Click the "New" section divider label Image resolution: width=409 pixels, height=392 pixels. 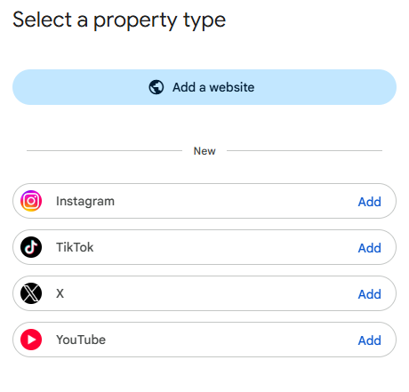coord(204,151)
